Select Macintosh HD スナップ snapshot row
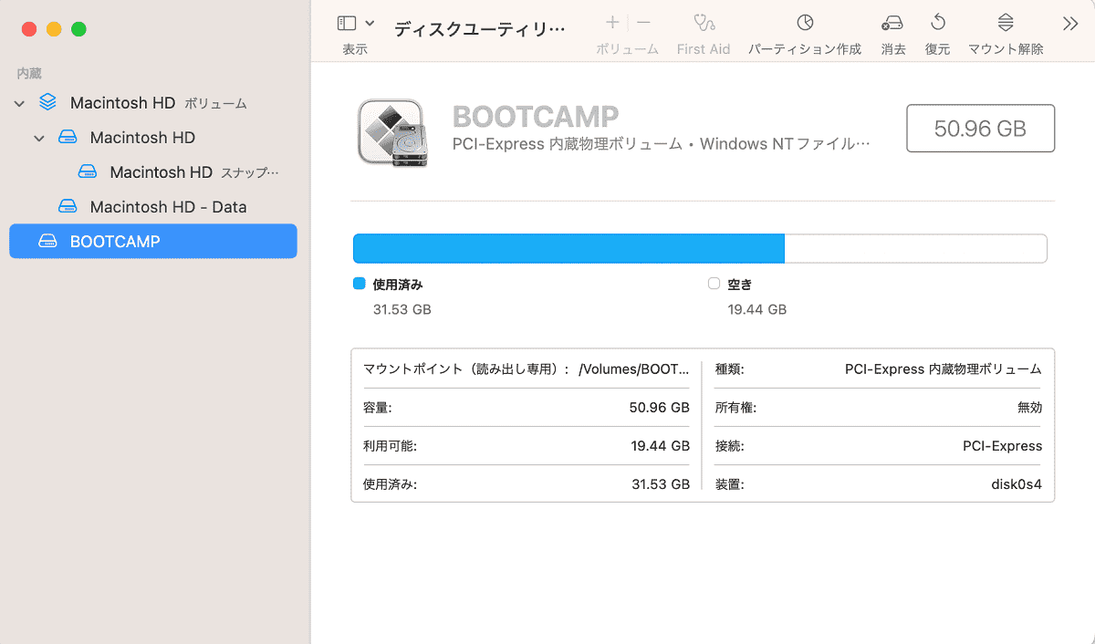 pyautogui.click(x=153, y=172)
